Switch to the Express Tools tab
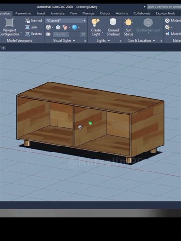Screen dimensions: 181x241 click(x=166, y=13)
